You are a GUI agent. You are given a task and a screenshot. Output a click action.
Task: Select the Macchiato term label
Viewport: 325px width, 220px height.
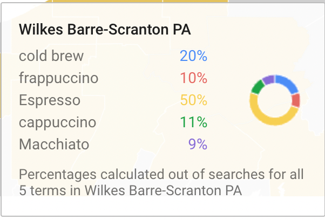coord(53,145)
